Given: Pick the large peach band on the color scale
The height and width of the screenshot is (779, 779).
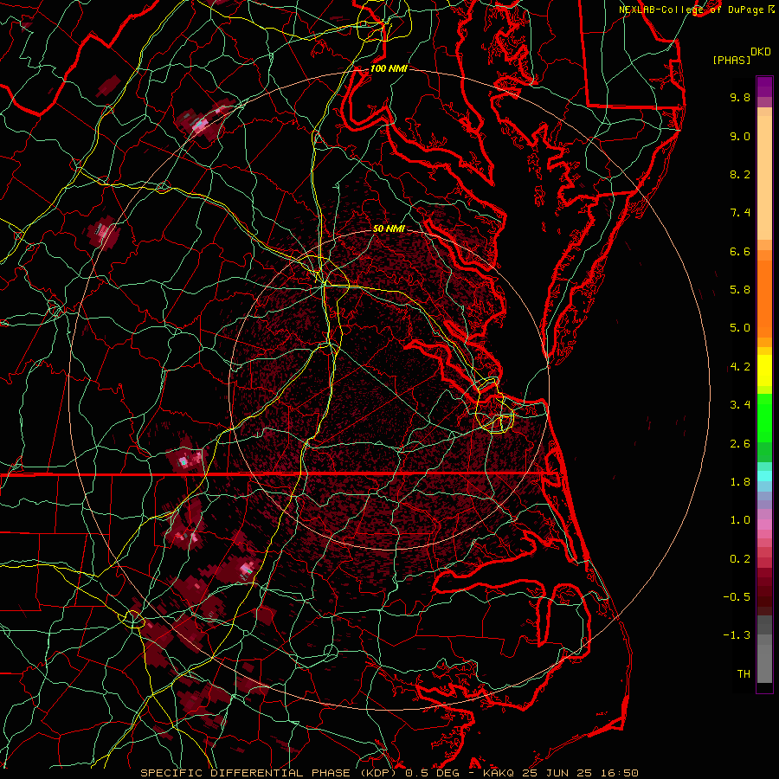Looking at the screenshot, I should (764, 177).
